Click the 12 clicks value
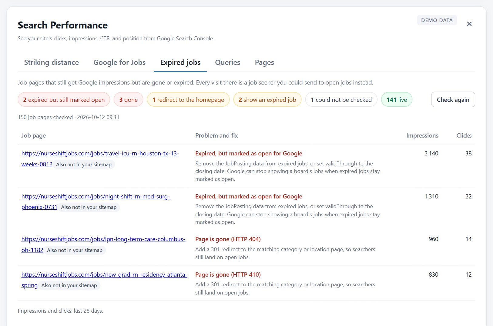This screenshot has height=326, width=493. [468, 275]
